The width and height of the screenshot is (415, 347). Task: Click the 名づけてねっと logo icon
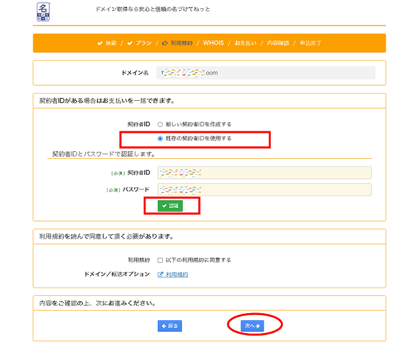tap(43, 12)
